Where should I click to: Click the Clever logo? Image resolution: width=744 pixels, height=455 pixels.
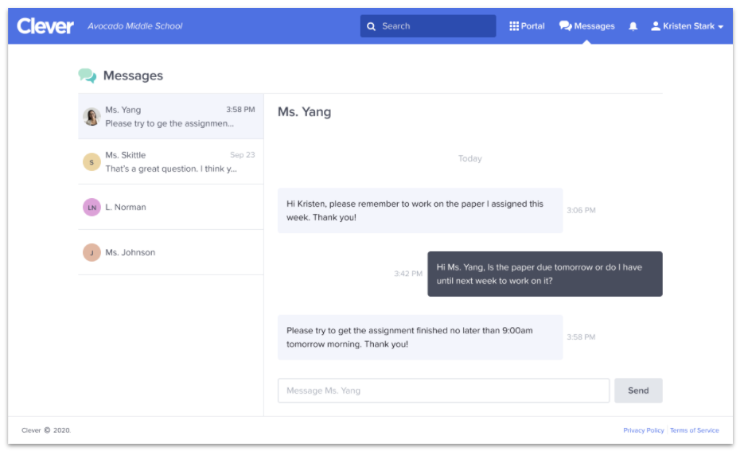(x=45, y=26)
